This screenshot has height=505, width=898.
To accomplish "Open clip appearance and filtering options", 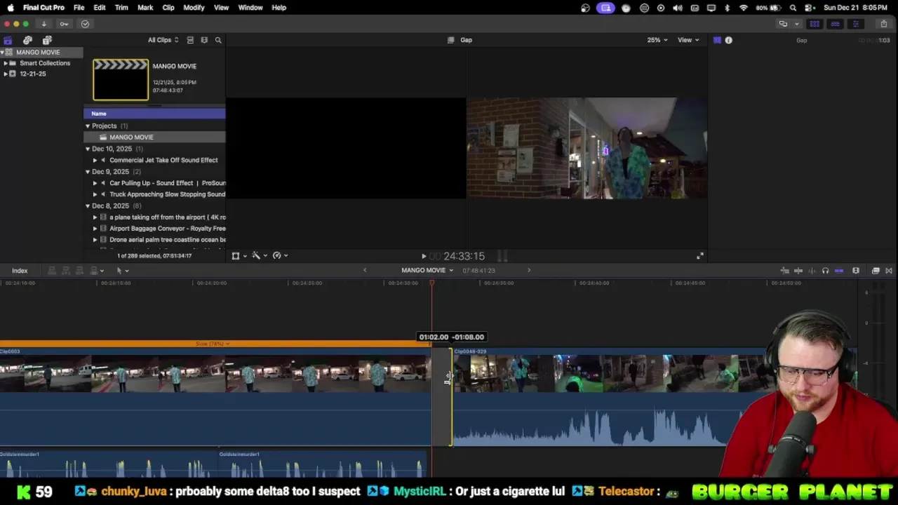I will pyautogui.click(x=204, y=40).
